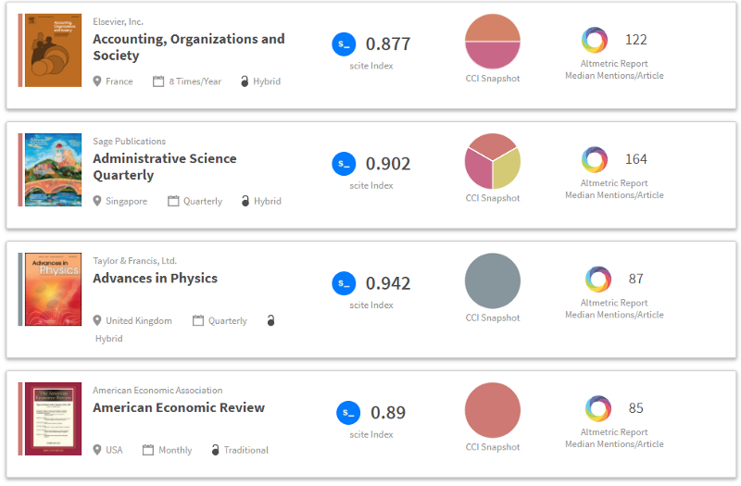Click the three-segment CCI Snapshot pie chart
Screen dimensions: 741x486
tap(493, 161)
